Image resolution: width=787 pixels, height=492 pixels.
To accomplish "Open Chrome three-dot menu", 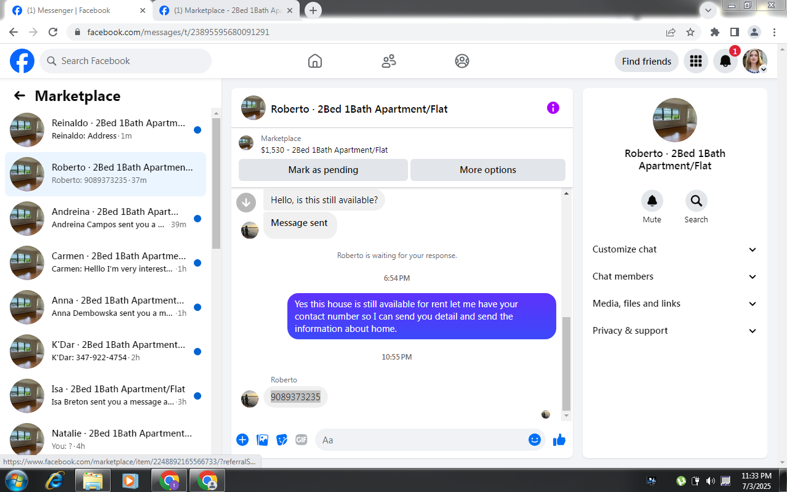I will 773,32.
